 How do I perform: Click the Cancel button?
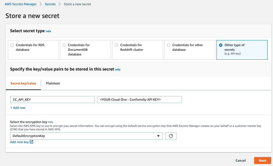[241, 160]
